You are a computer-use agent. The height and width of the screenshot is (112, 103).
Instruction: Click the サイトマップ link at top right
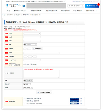(95, 1)
